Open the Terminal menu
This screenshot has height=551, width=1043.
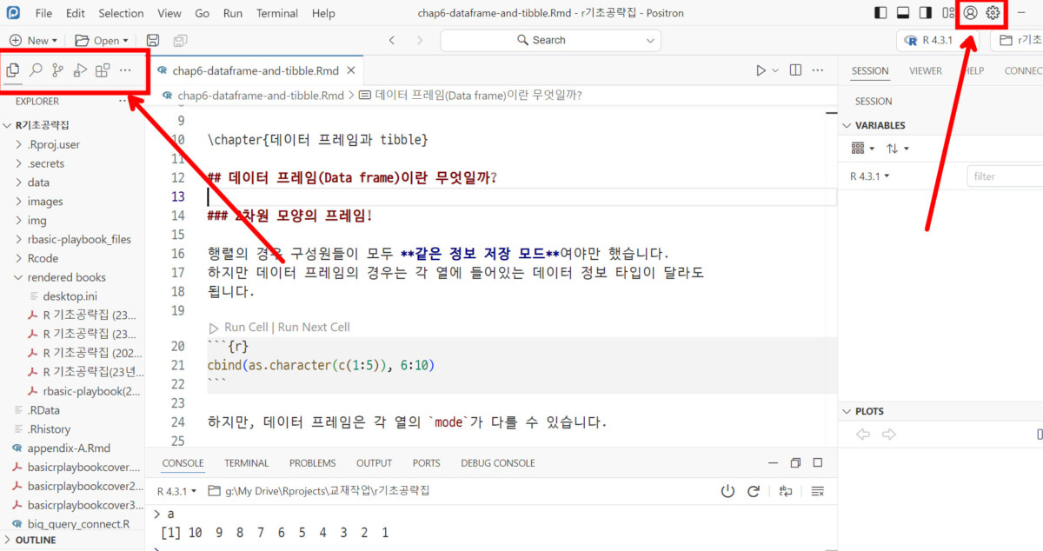tap(277, 13)
